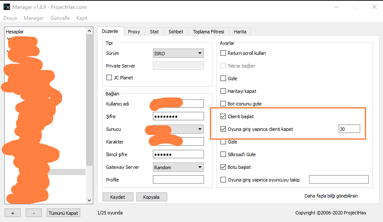This screenshot has width=383, height=222.
Task: Enable Return scroll kullan checkbox
Action: (224, 53)
